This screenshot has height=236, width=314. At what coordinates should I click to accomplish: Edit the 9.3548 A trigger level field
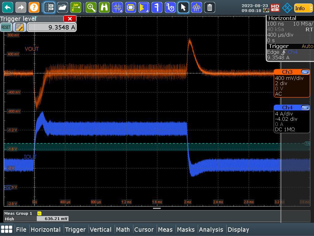point(52,27)
